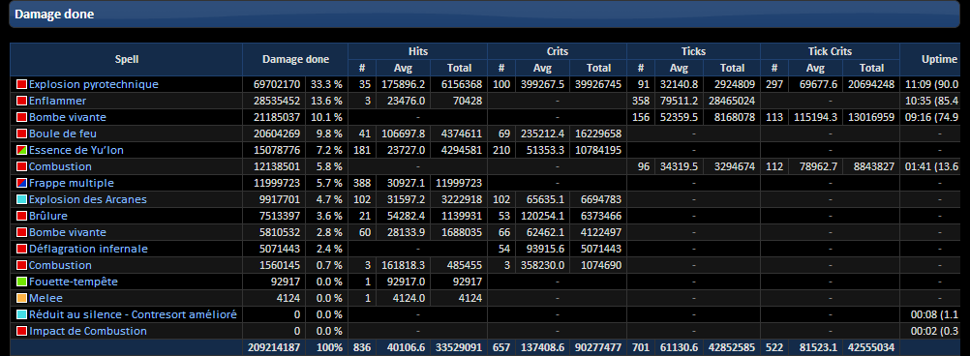
Task: Open the Impact de Combustion spell link
Action: (88, 331)
